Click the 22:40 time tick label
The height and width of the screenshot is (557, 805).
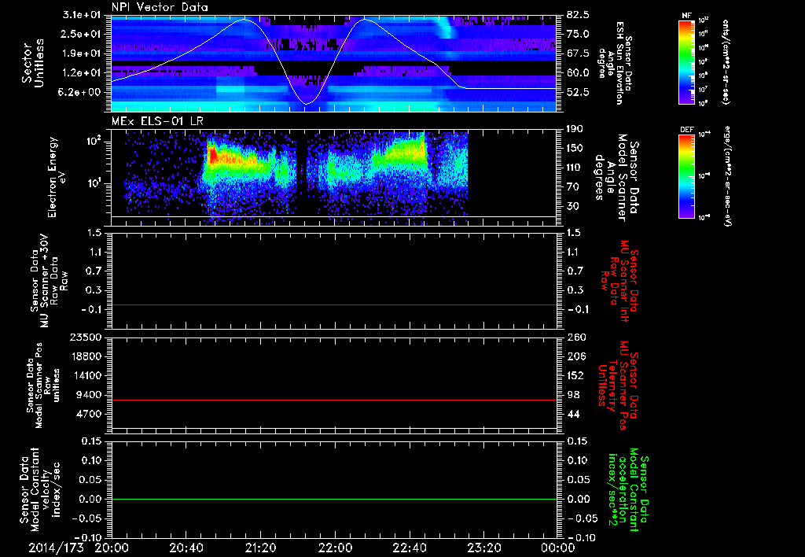(x=409, y=548)
